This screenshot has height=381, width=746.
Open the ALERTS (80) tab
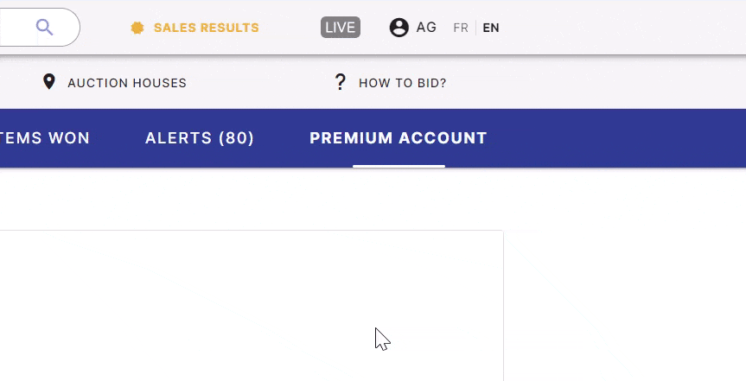point(200,138)
